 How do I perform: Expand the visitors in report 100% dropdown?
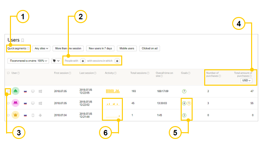click(28, 61)
